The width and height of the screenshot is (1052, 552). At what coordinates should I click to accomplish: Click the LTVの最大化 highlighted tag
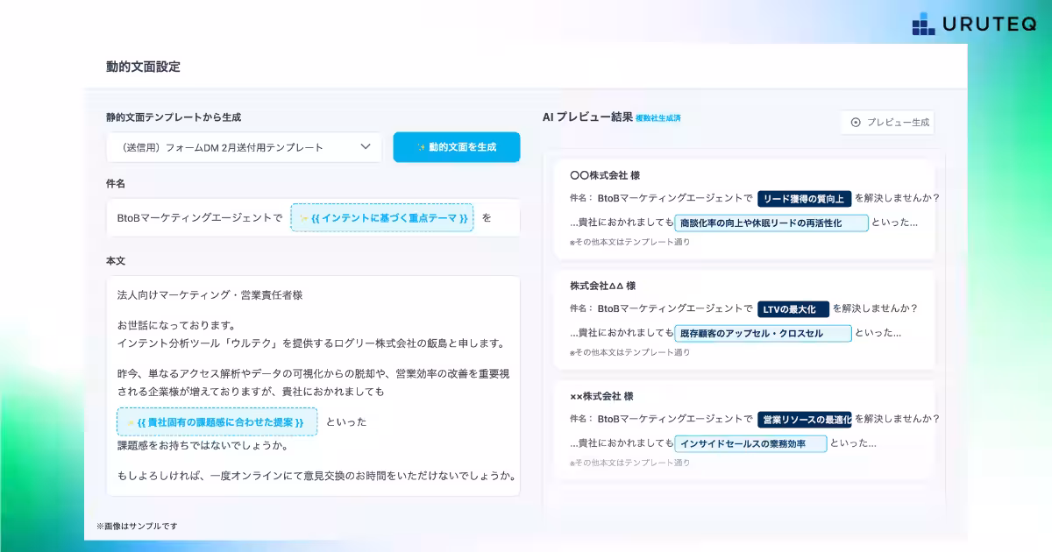[793, 309]
